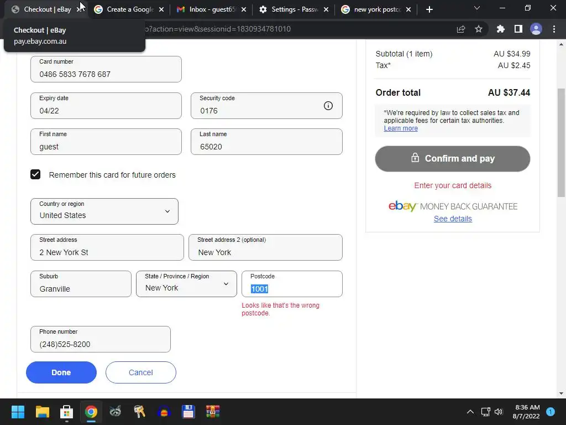Click the Order total AU $37.44 amount
The height and width of the screenshot is (425, 566).
(x=509, y=92)
